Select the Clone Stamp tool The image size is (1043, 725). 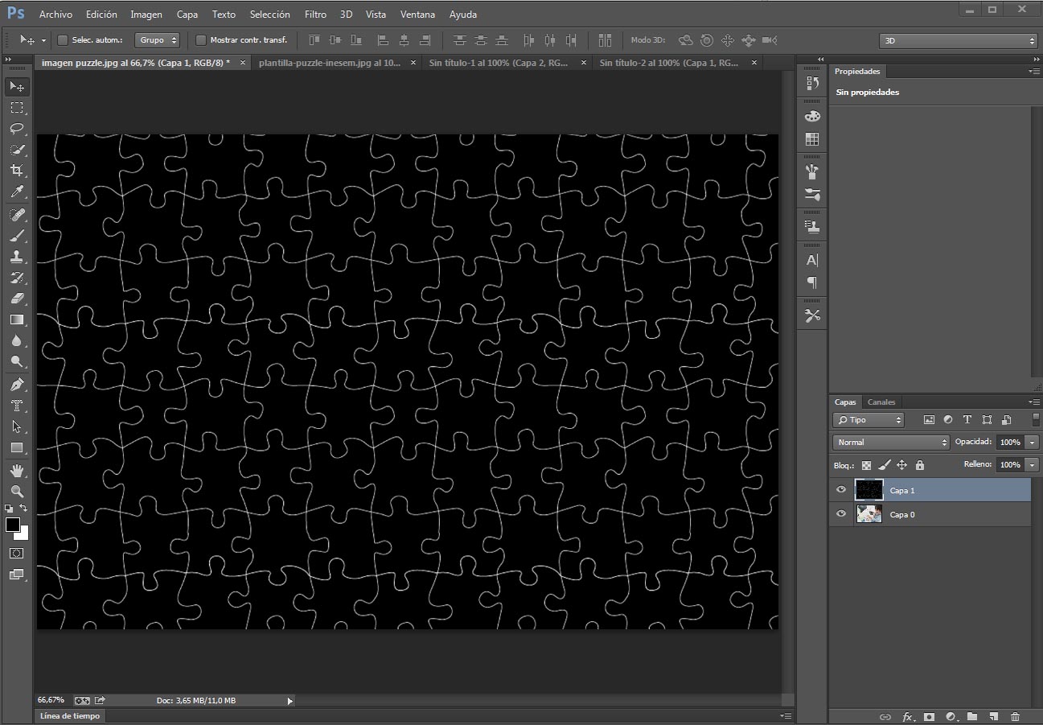pos(17,256)
